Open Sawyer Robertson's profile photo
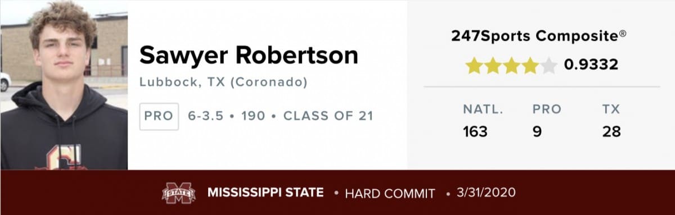The image size is (675, 215). coord(64,85)
